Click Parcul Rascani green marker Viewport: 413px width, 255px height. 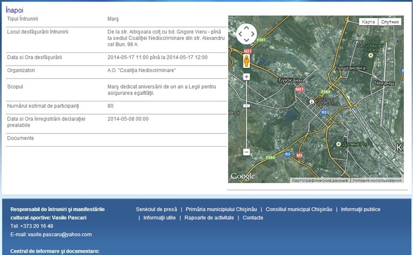371,55
